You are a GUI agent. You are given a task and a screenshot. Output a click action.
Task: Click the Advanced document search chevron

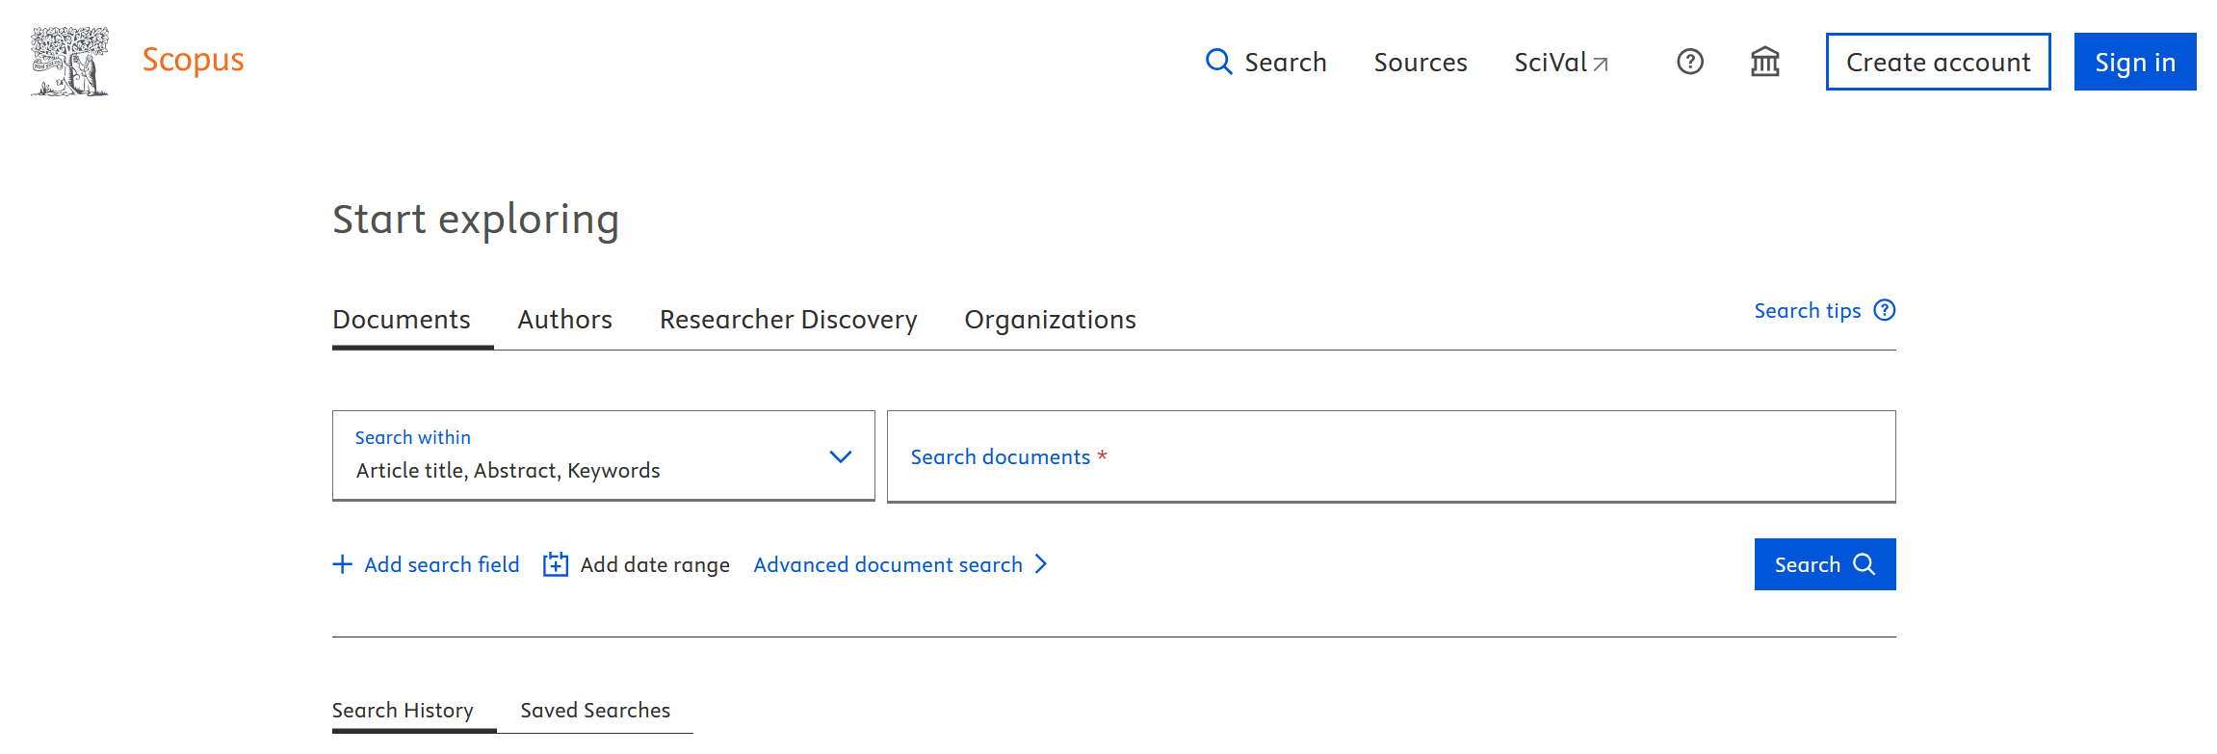tap(1041, 564)
